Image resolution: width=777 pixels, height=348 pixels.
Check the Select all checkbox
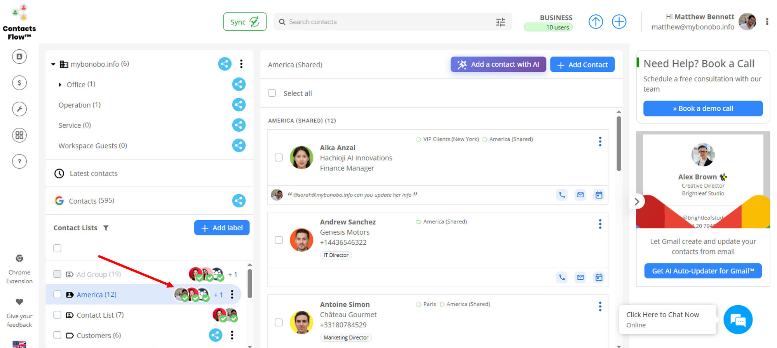(x=272, y=93)
